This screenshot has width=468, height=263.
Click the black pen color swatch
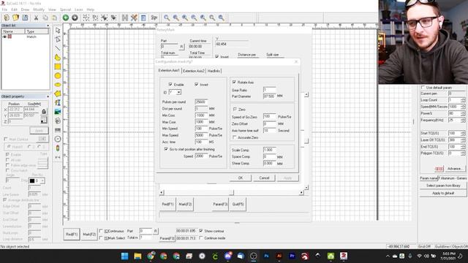click(x=32, y=180)
